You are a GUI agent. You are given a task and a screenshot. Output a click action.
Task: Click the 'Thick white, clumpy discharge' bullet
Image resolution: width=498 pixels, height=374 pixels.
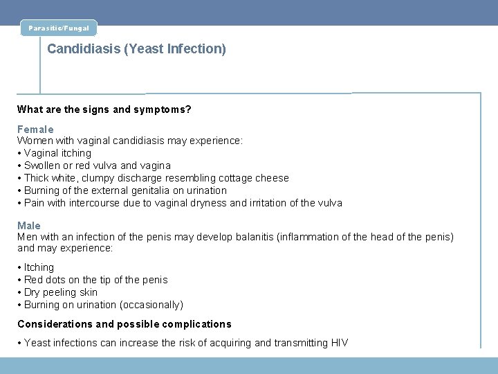point(156,178)
